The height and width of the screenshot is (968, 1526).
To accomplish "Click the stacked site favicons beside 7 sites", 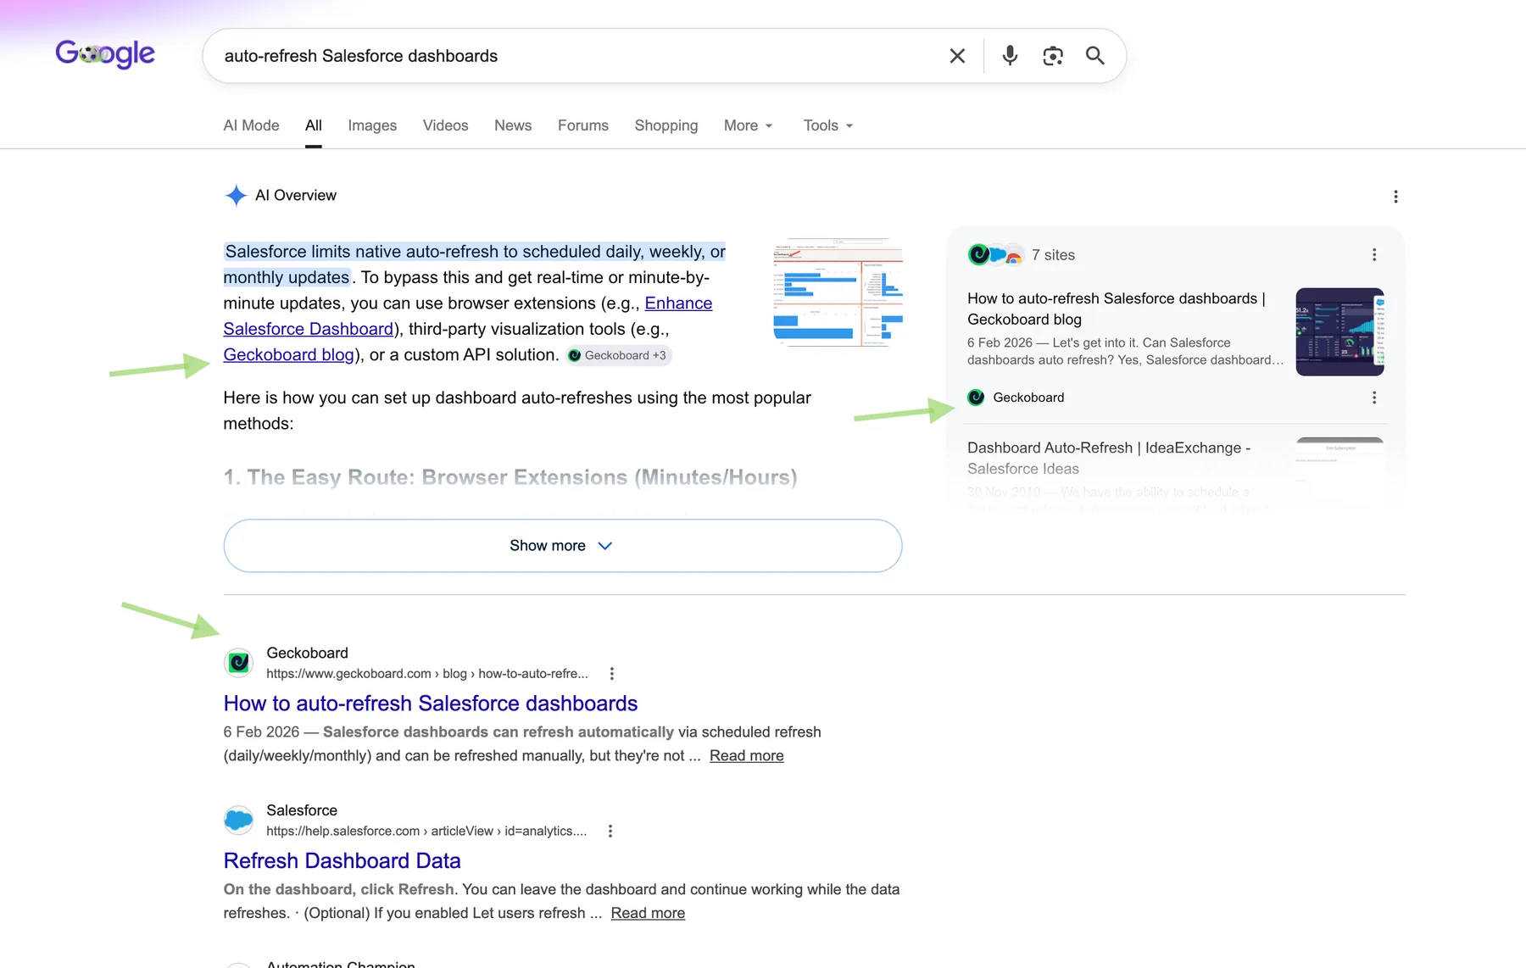I will pyautogui.click(x=995, y=255).
